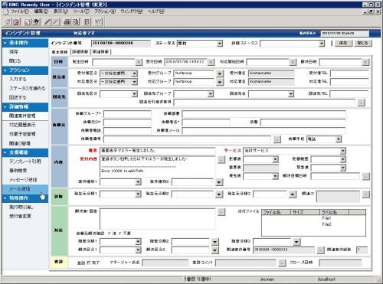Viewport: 383px width, 284px height.
Task: Open date picker beside 解決日時 field
Action: point(365,62)
